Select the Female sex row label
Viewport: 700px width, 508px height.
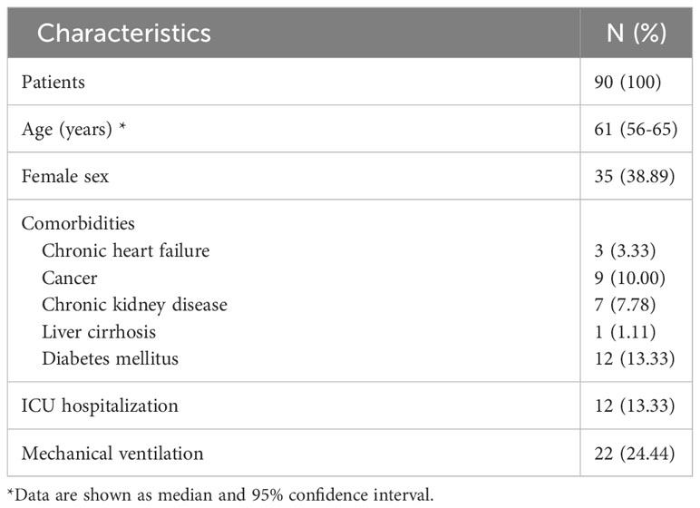[65, 176]
